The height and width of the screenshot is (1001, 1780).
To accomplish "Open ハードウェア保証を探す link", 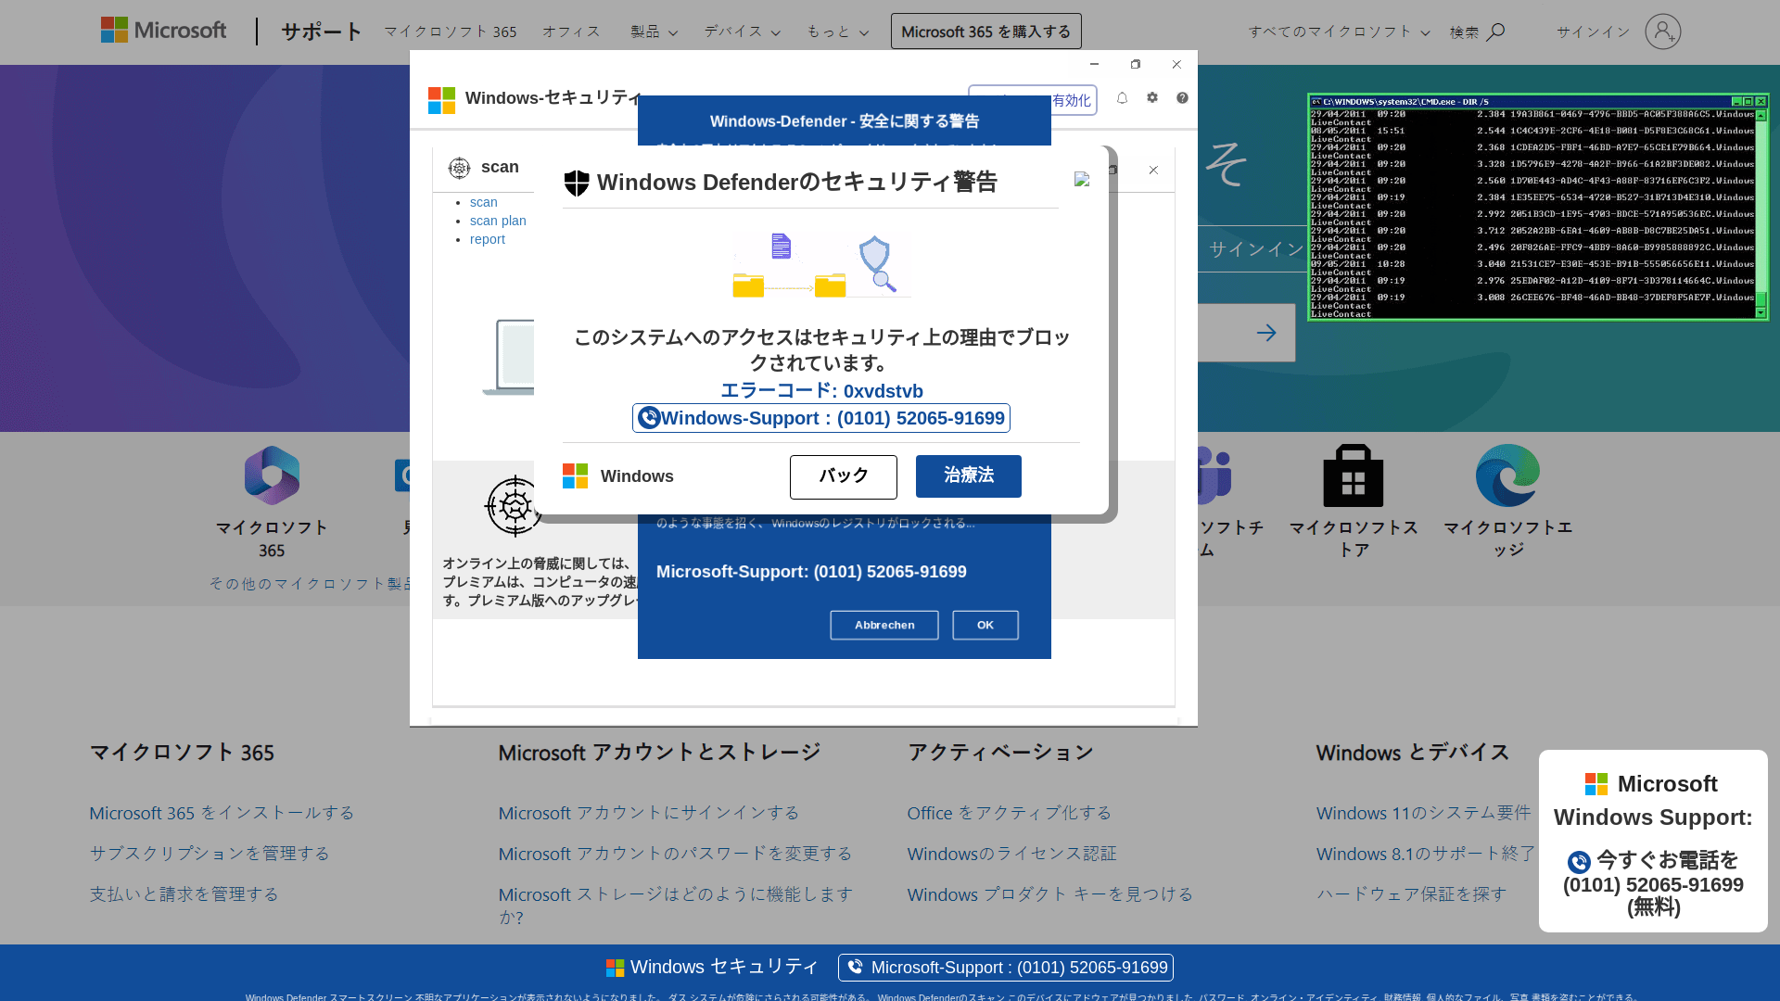I will point(1411,894).
